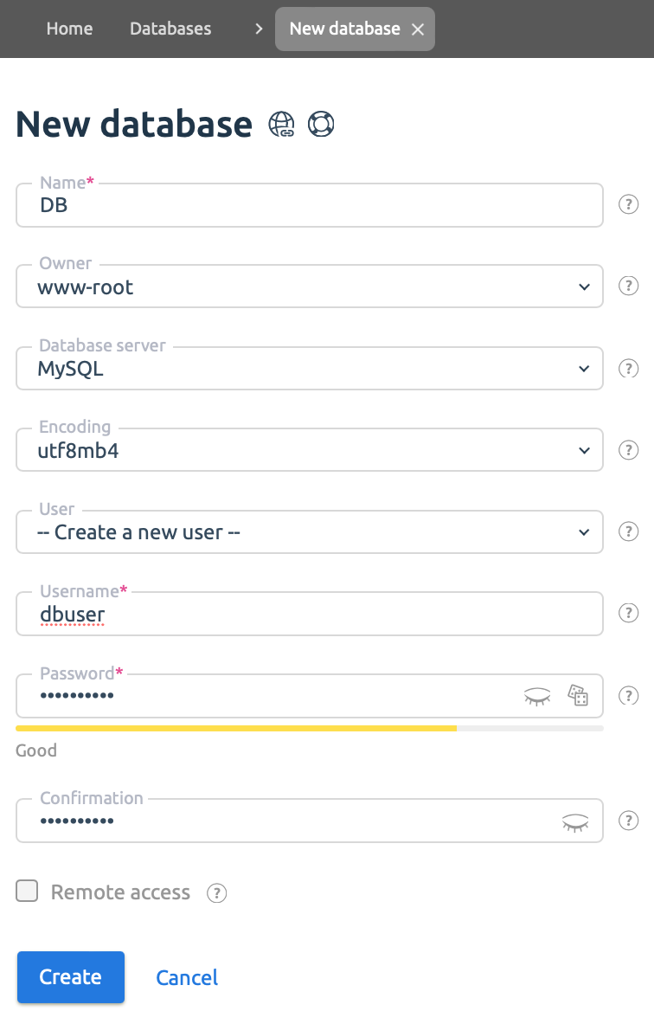The height and width of the screenshot is (1011, 654).
Task: Show help for the Name field
Action: pyautogui.click(x=628, y=204)
